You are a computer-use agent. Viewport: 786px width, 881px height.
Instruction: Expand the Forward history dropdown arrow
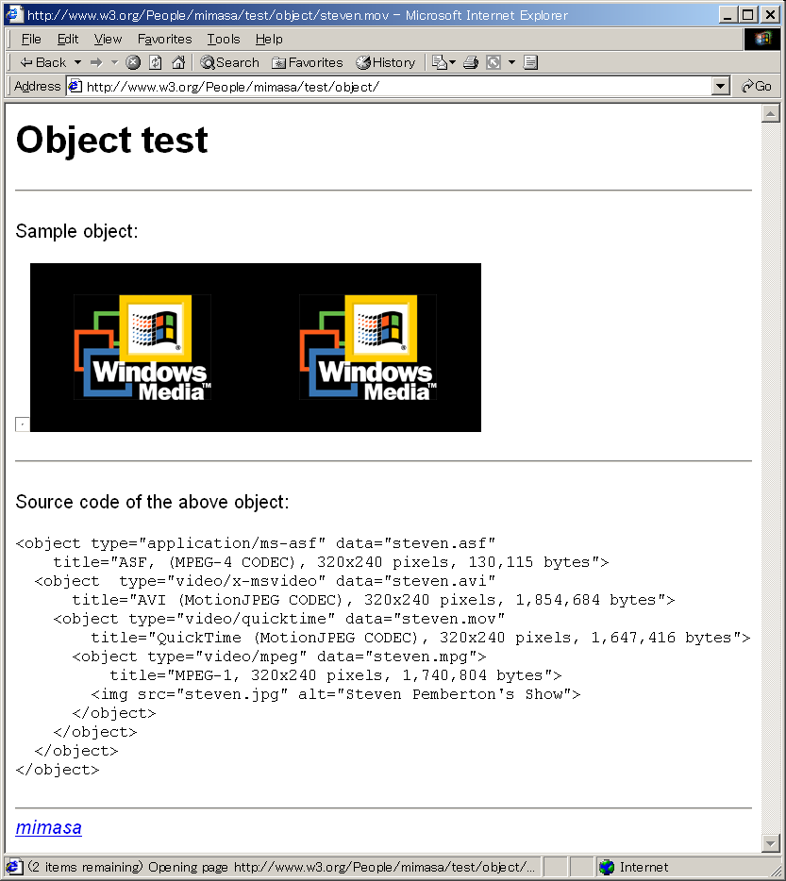pos(114,62)
